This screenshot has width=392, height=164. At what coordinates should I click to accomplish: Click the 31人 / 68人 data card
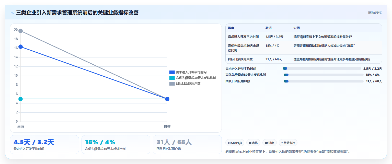point(187,145)
